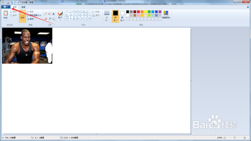This screenshot has height=141, width=251.
Task: Choose the rectangle shape
Action: click(77, 12)
